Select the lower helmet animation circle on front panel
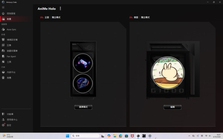Viewport: 223px width, 139px height. (x=83, y=83)
